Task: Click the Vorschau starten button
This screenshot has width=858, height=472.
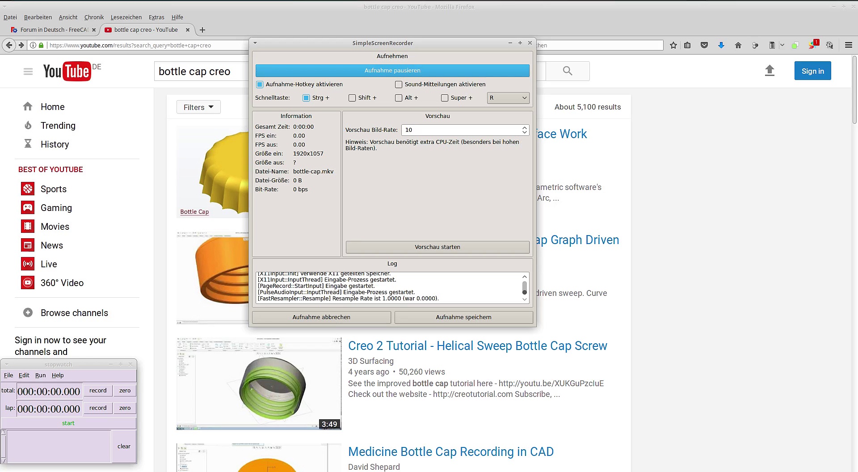Action: tap(437, 247)
